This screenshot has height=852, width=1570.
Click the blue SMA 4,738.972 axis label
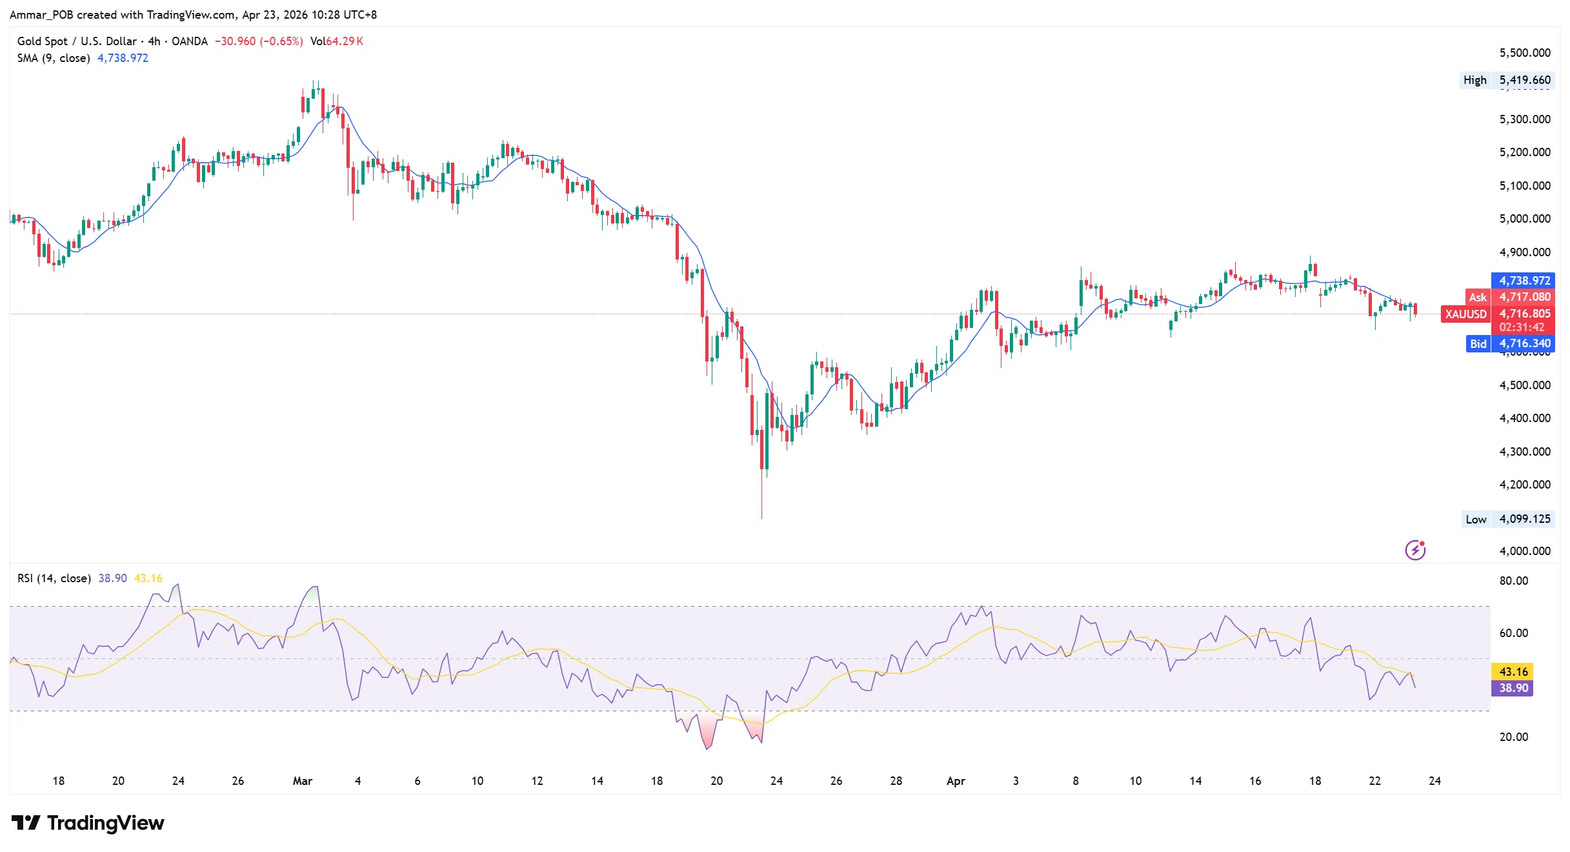pos(1523,281)
